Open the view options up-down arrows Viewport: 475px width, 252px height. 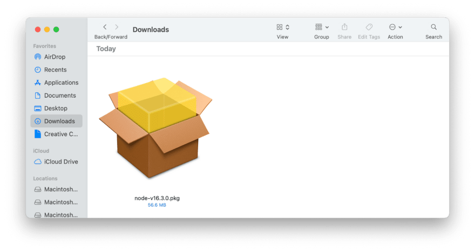[288, 27]
